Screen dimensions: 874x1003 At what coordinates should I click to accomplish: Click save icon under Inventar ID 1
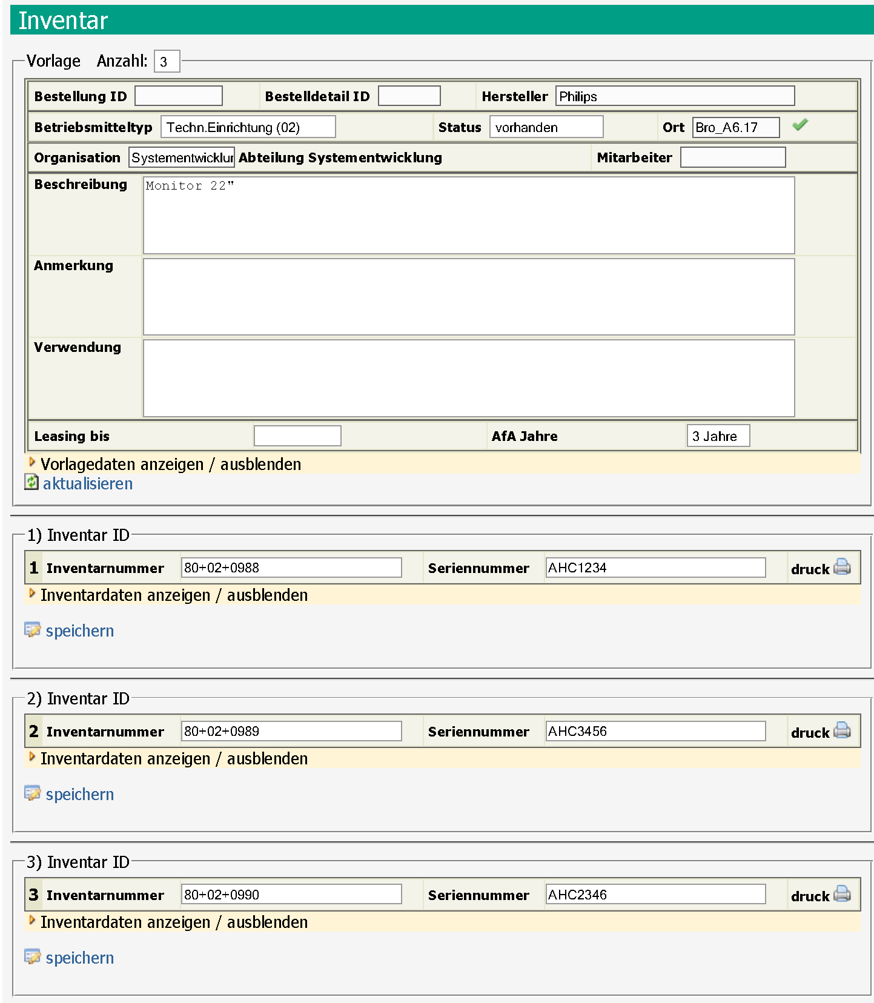(x=32, y=630)
